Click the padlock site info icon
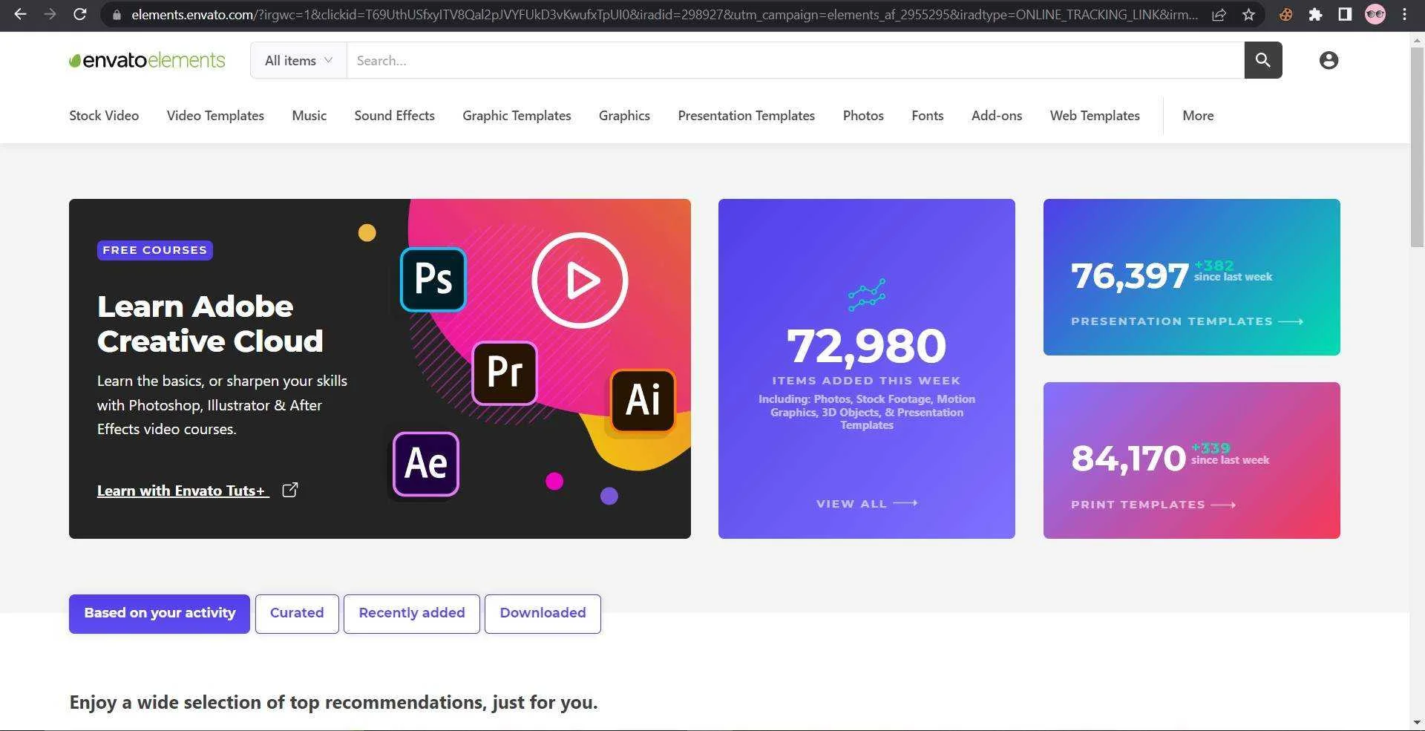This screenshot has height=731, width=1425. click(x=117, y=15)
